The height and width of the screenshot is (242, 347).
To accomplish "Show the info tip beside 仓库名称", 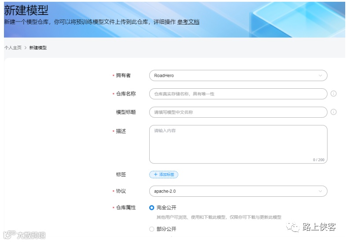I will (333, 94).
